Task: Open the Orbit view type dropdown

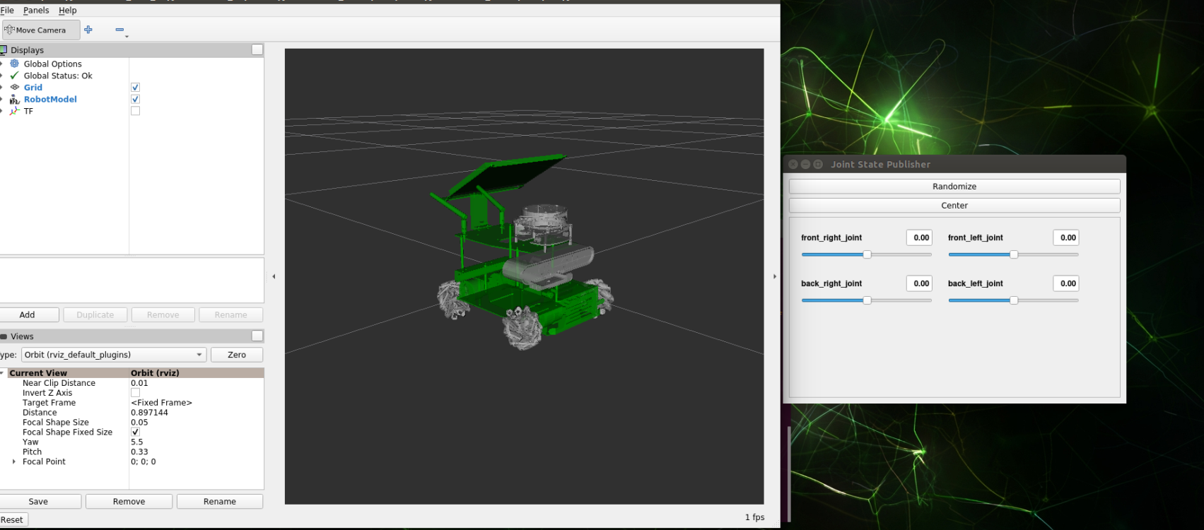Action: coord(113,355)
